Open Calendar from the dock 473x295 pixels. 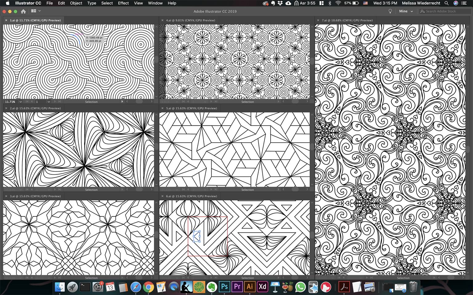click(110, 287)
